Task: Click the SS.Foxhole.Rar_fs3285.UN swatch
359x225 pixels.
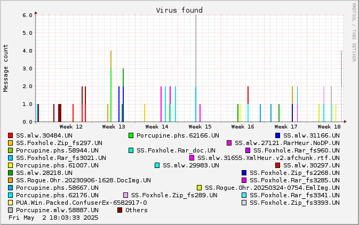Action: click(244, 180)
